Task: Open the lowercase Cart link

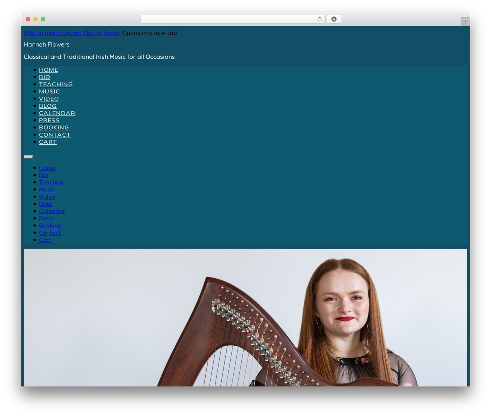Action: 45,240
